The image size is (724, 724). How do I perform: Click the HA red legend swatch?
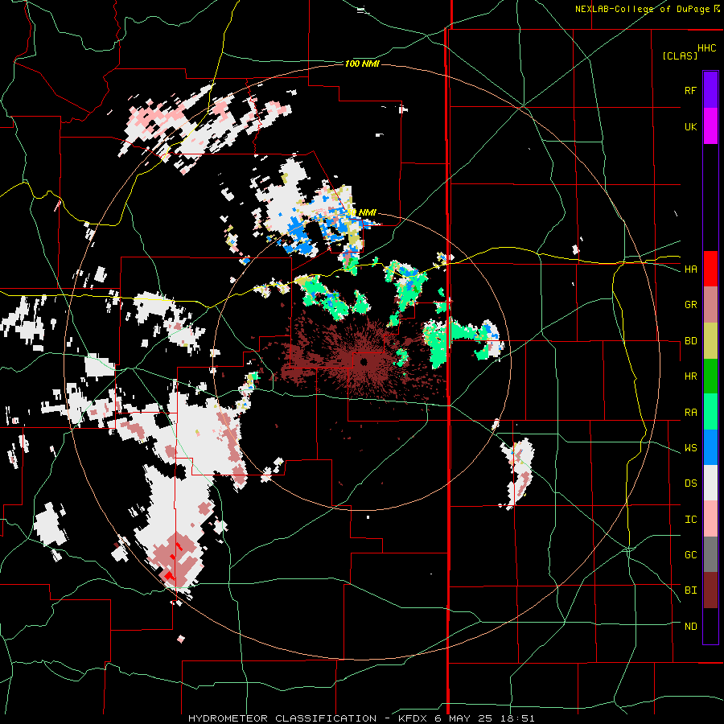(x=710, y=269)
